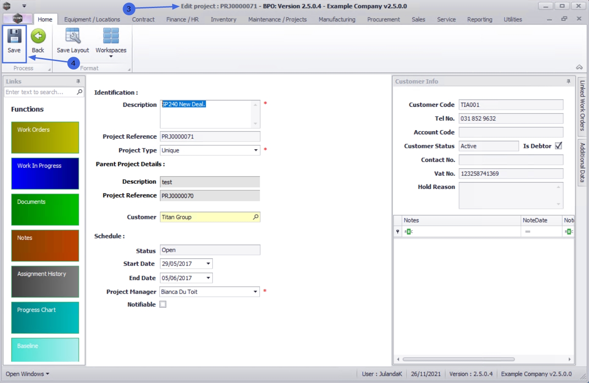Screen dimensions: 589x383
Task: Collapse the ribbon with the chevron
Action: [579, 67]
